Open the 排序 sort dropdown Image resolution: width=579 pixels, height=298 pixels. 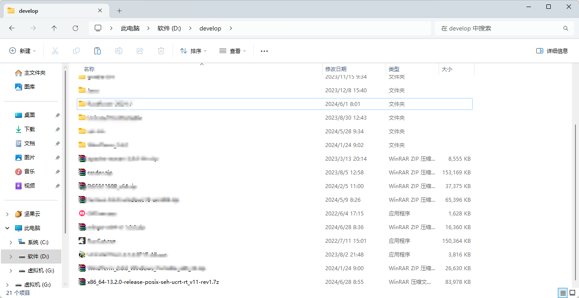click(x=193, y=51)
